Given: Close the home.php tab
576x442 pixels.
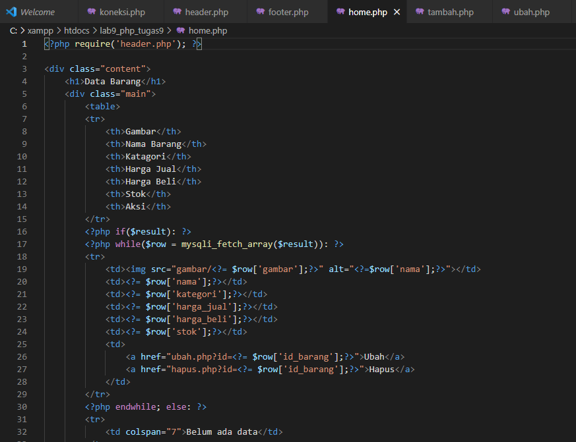Looking at the screenshot, I should (398, 11).
